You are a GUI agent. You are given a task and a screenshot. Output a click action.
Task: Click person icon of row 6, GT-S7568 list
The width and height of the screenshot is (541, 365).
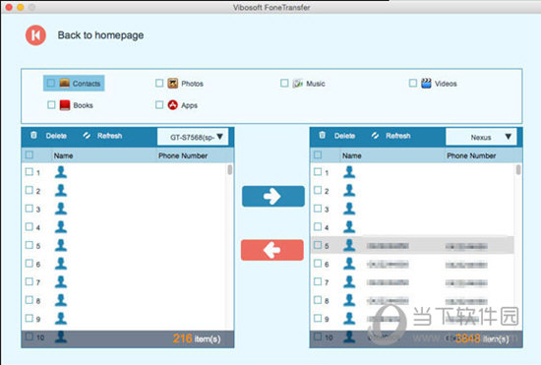[x=61, y=264]
